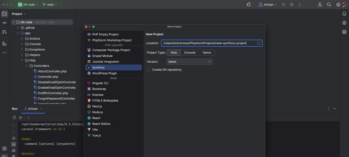Open EndRfcController.php file
349x157 pixels.
pos(53,93)
